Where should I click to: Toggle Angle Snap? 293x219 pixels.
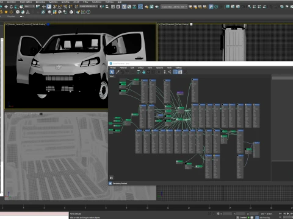click(x=60, y=7)
